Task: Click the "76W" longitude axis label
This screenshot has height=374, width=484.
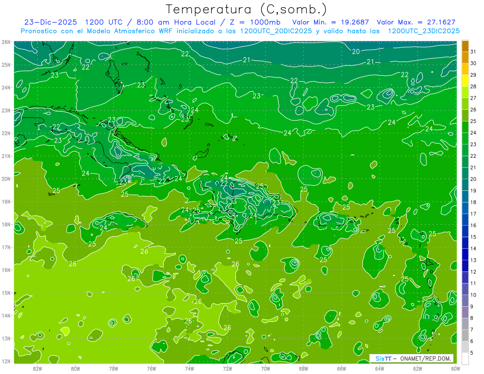Action: click(x=152, y=368)
